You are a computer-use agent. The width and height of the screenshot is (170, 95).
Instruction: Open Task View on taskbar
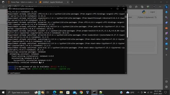48,92
